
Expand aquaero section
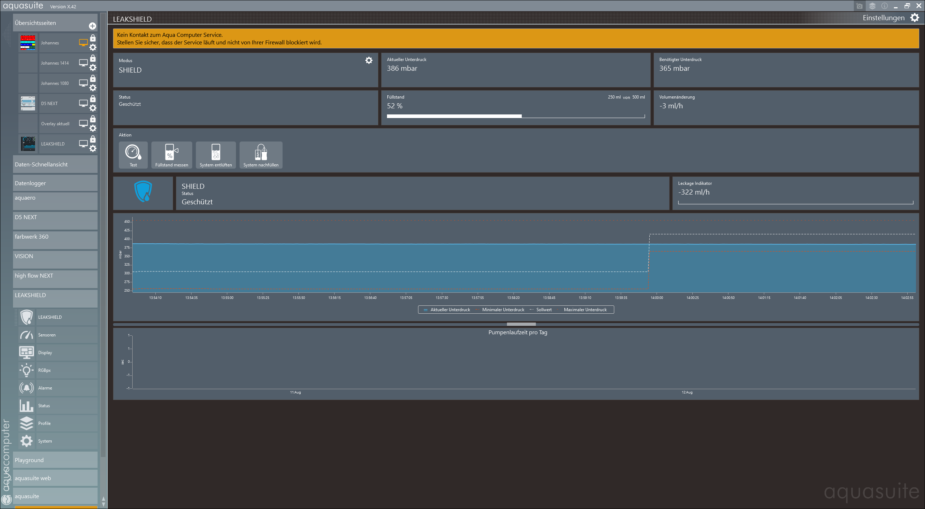click(x=55, y=201)
